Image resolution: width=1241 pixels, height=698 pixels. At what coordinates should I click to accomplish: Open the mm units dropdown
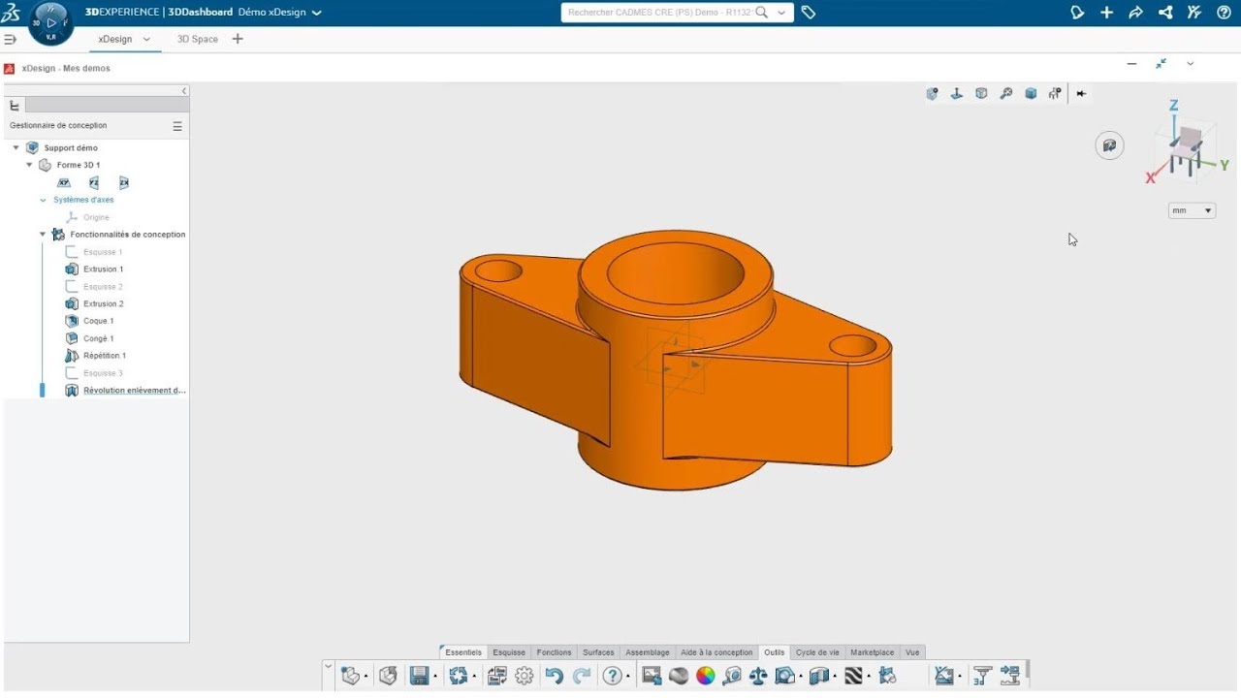(x=1192, y=210)
